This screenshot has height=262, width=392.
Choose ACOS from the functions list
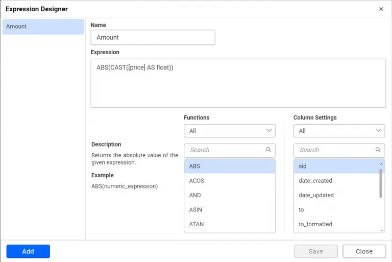229,181
